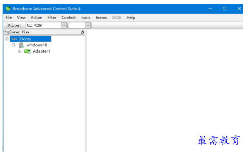Screen dimensions: 243x152
Task: Select the Adapter1 entry
Action: click(41, 51)
